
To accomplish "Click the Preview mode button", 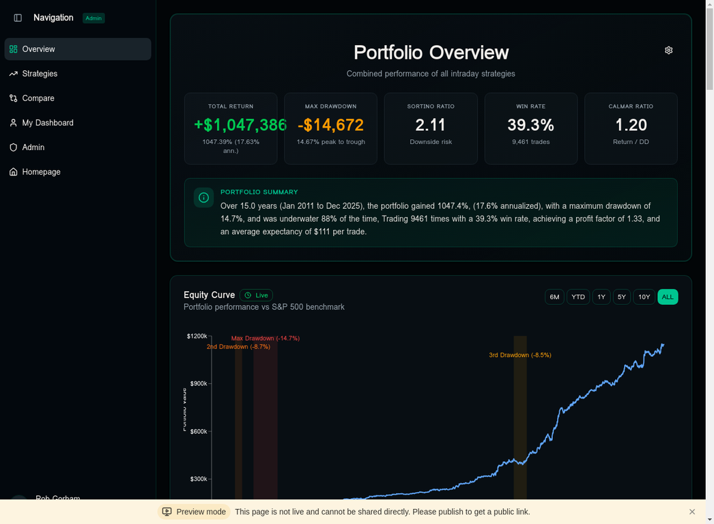I will pyautogui.click(x=194, y=512).
